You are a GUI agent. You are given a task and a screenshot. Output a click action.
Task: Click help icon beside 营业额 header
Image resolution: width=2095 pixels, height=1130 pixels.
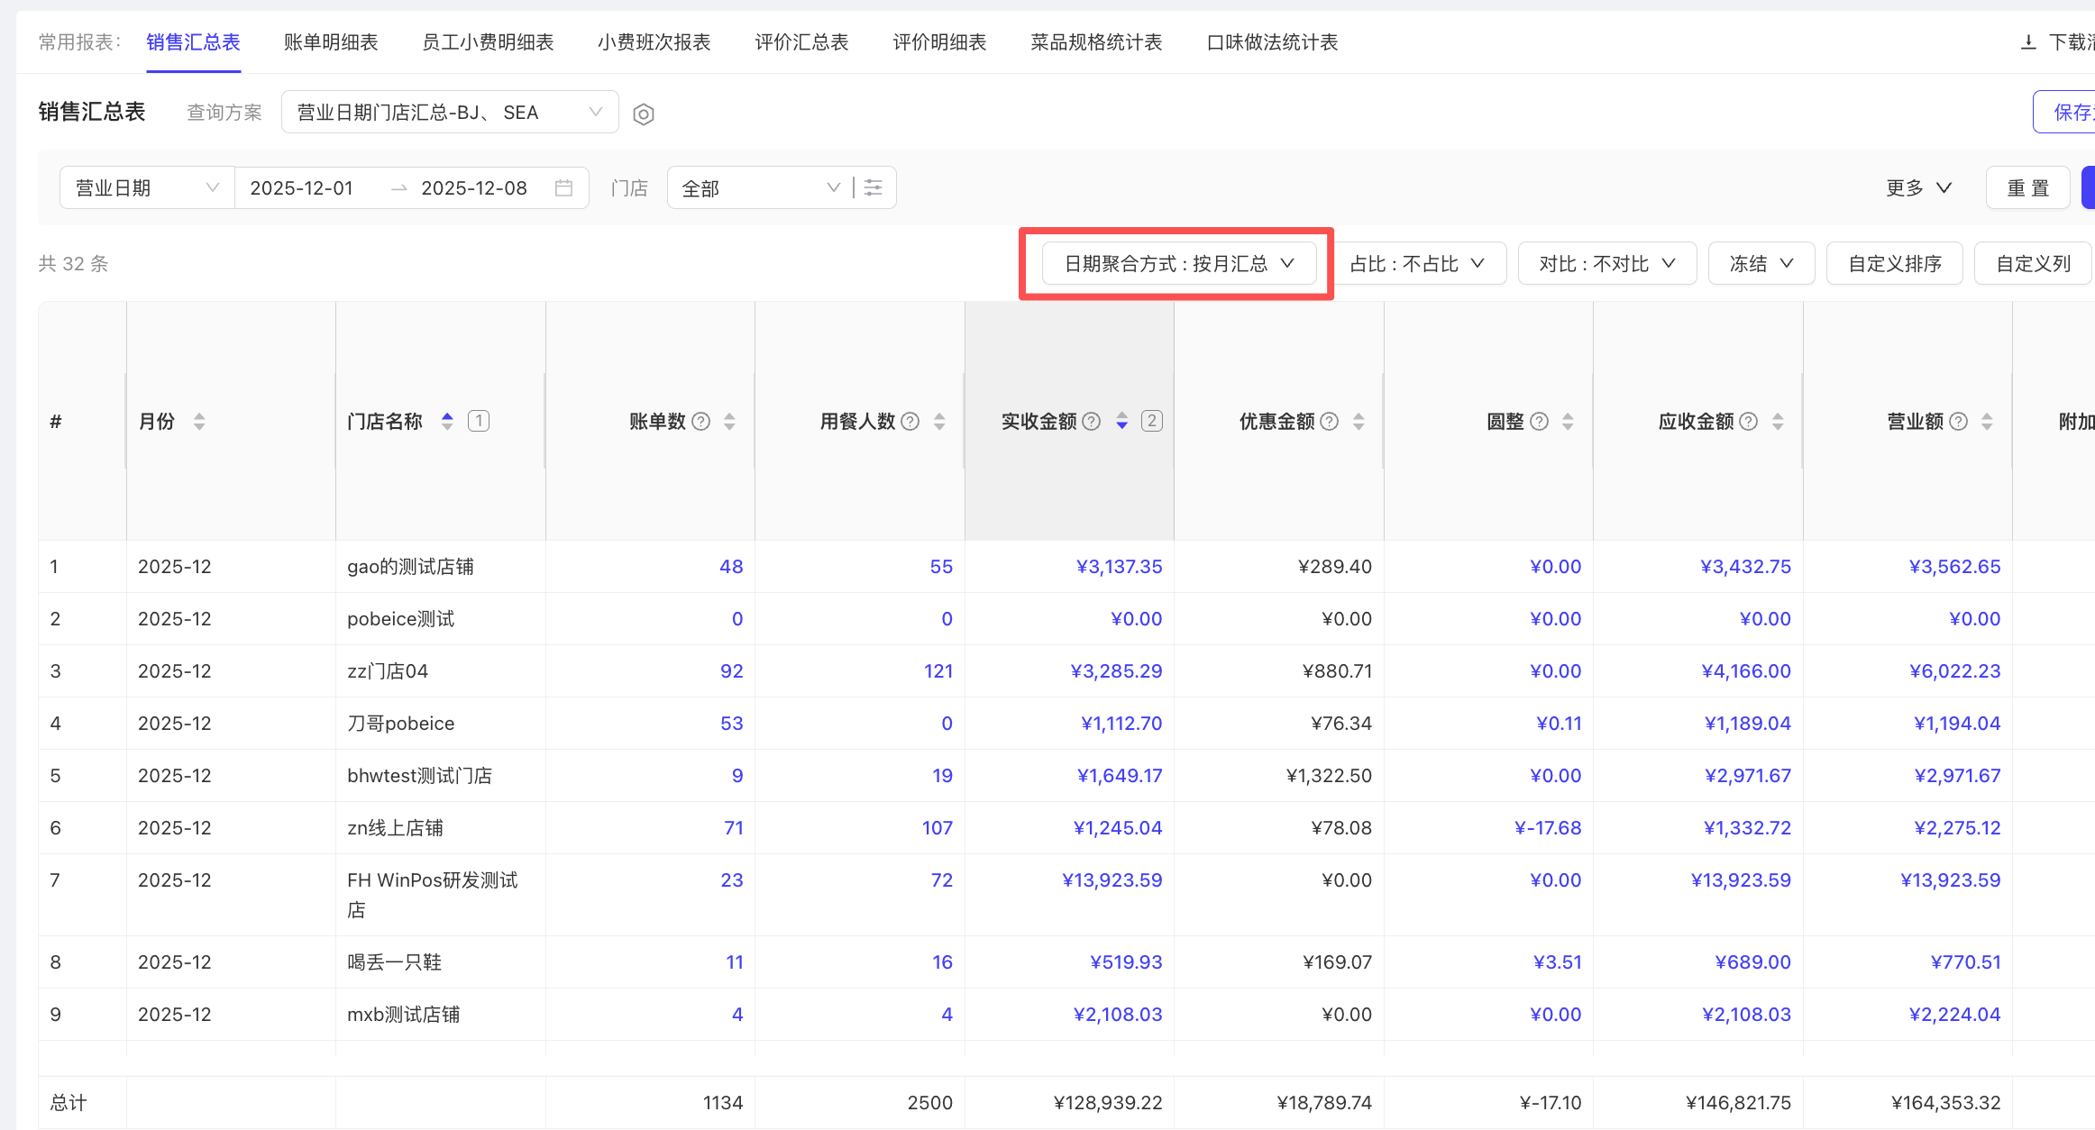[x=1958, y=422]
